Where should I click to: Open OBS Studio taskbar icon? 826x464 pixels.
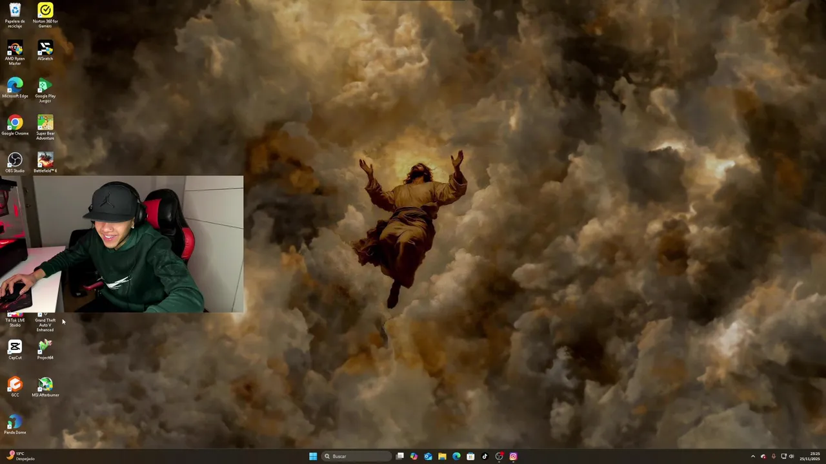pos(499,456)
